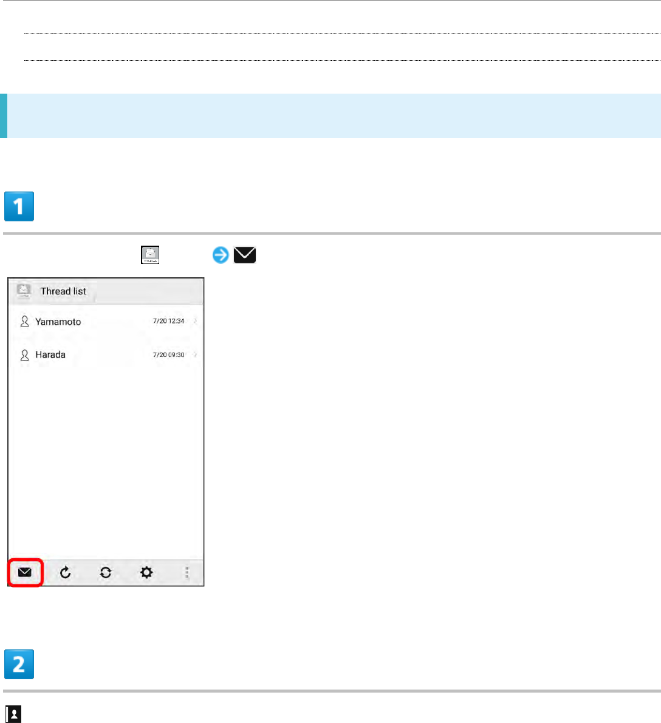
Task: Open the Harada thread
Action: pos(106,355)
